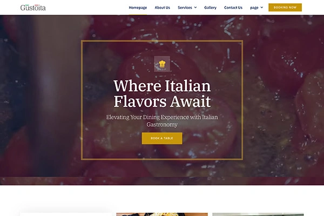Open the Services menu item
The width and height of the screenshot is (324, 216).
coord(185,8)
